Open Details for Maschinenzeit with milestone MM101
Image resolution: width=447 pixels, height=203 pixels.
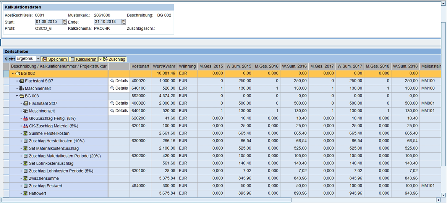click(x=119, y=111)
